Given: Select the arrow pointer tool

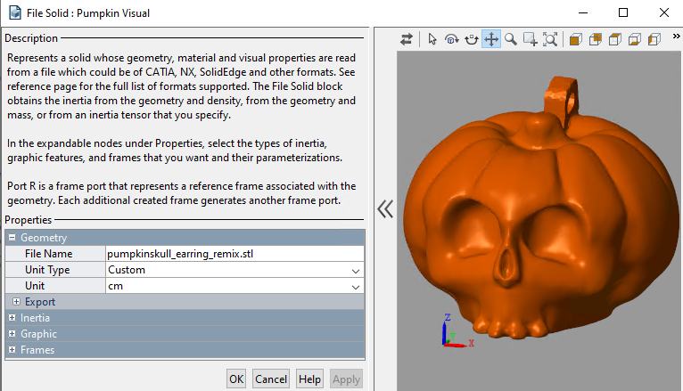Looking at the screenshot, I should point(432,39).
